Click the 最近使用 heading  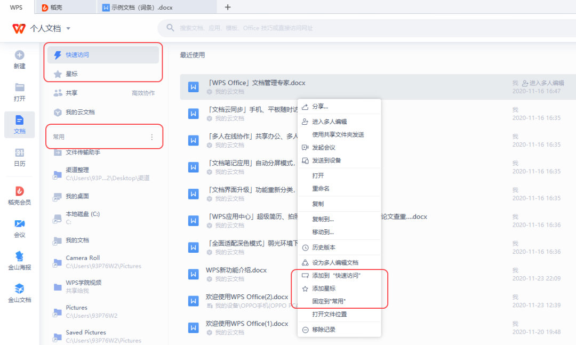[193, 55]
